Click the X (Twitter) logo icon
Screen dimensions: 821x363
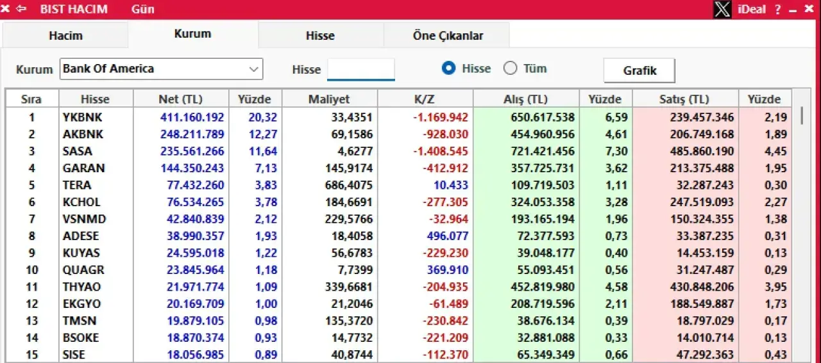(722, 10)
